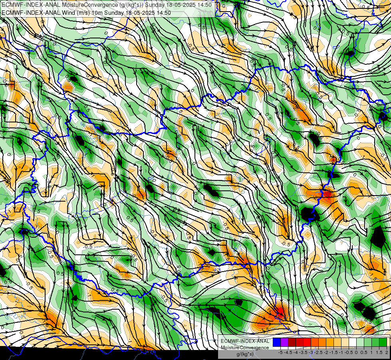Screen dimensions: 391x360
Task: Click the legend scale value -2.5
Action: pos(318,352)
